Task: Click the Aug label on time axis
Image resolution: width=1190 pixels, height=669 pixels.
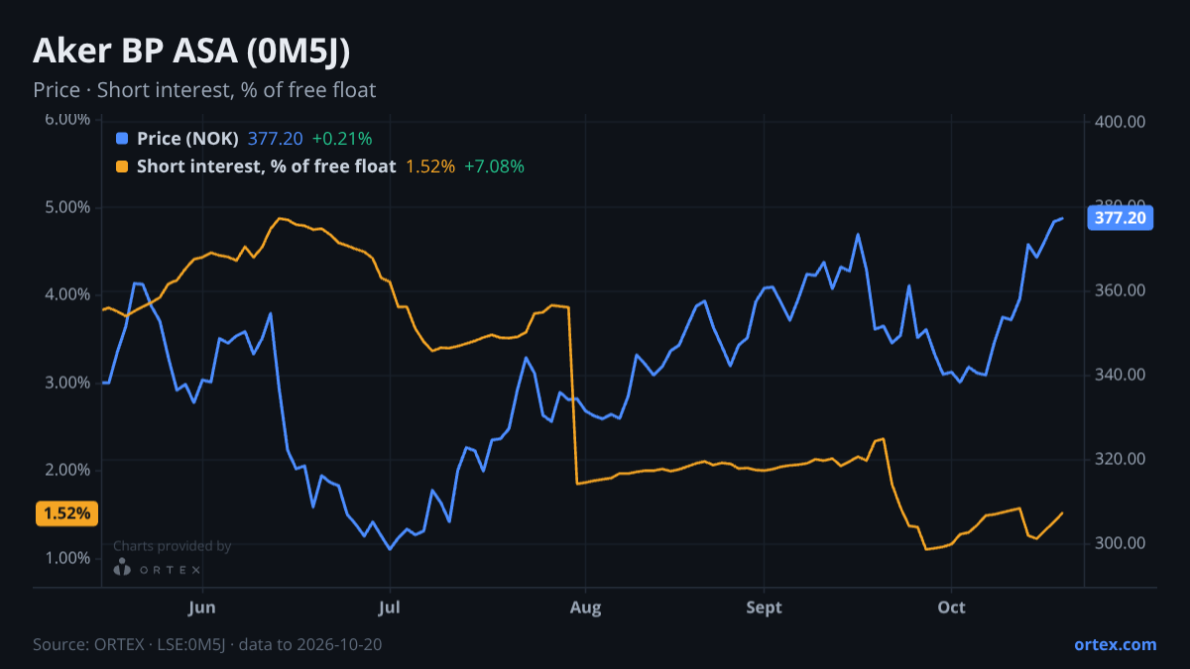Action: (x=585, y=607)
